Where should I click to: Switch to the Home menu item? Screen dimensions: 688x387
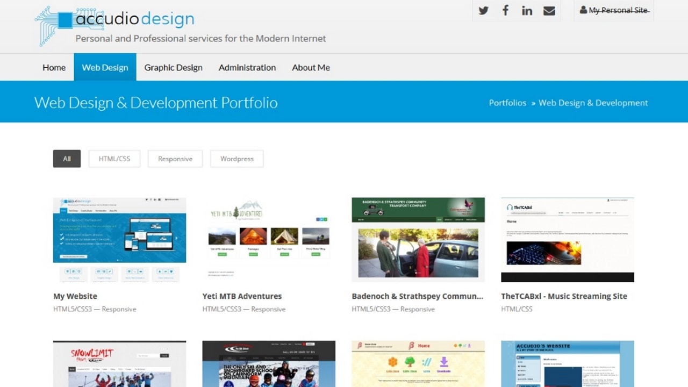[x=54, y=67]
